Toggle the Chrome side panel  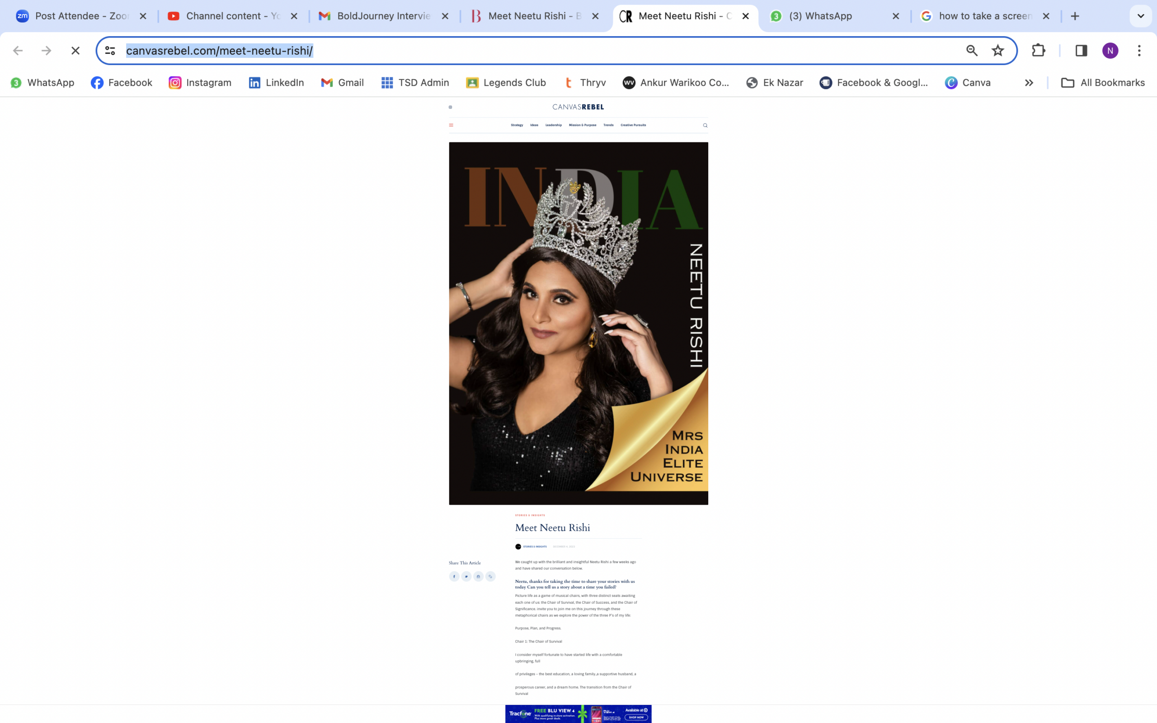[1081, 51]
